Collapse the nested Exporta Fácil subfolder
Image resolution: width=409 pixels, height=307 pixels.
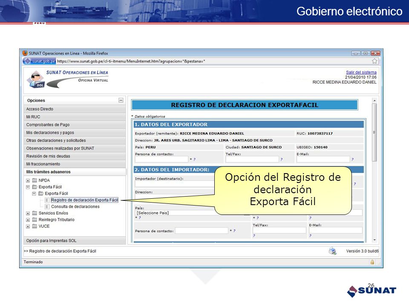[x=34, y=194]
